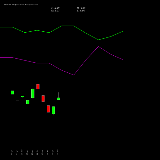Click the green candle for 29 Apr

(x=53, y=110)
